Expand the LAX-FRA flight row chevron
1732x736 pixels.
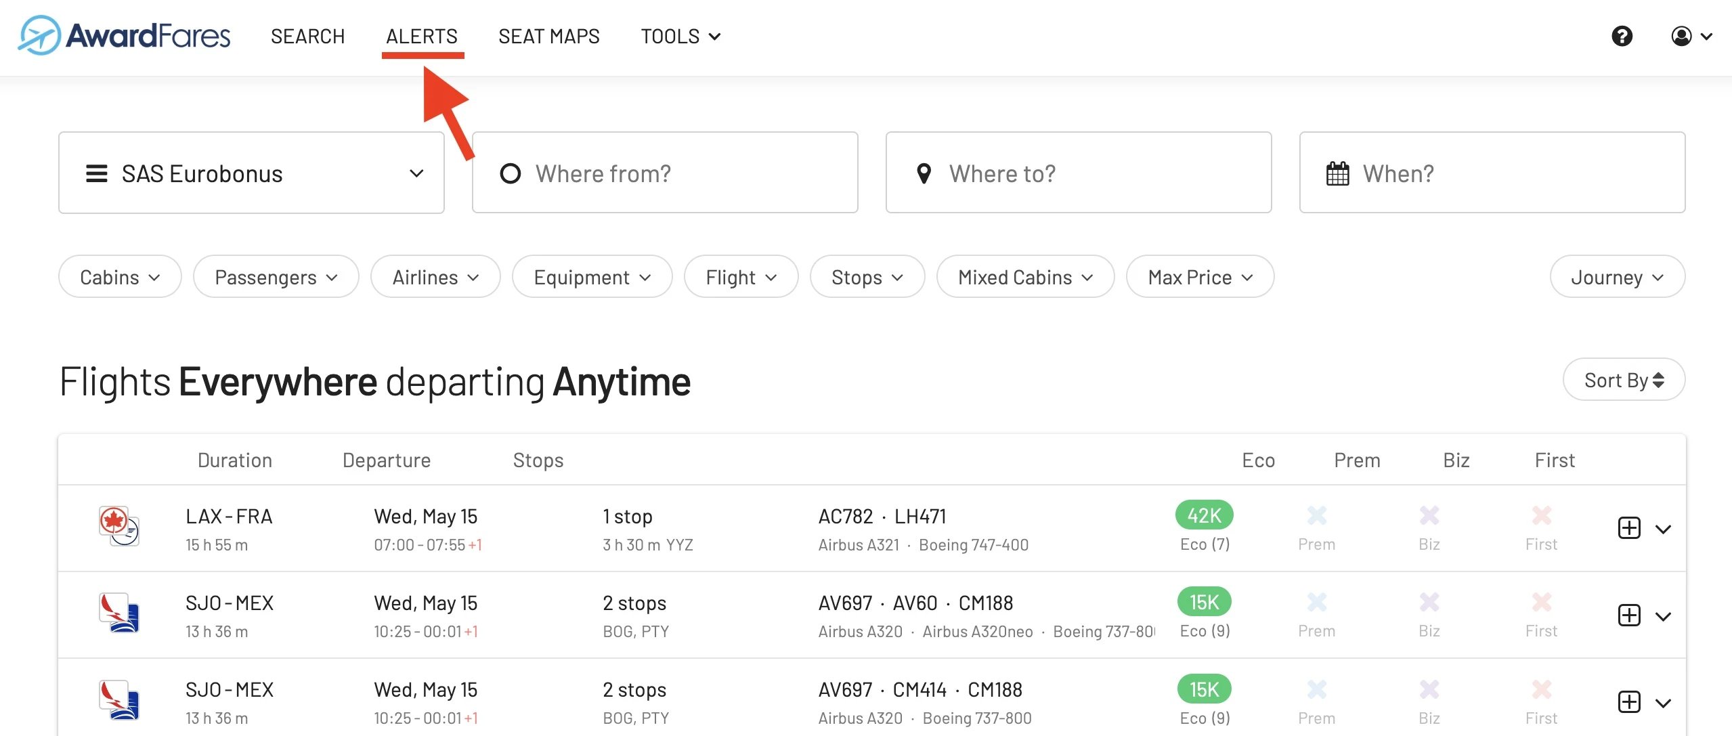point(1664,529)
